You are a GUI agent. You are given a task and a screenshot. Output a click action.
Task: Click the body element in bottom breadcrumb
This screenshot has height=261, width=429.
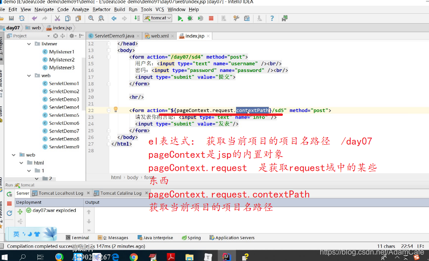coord(133,178)
